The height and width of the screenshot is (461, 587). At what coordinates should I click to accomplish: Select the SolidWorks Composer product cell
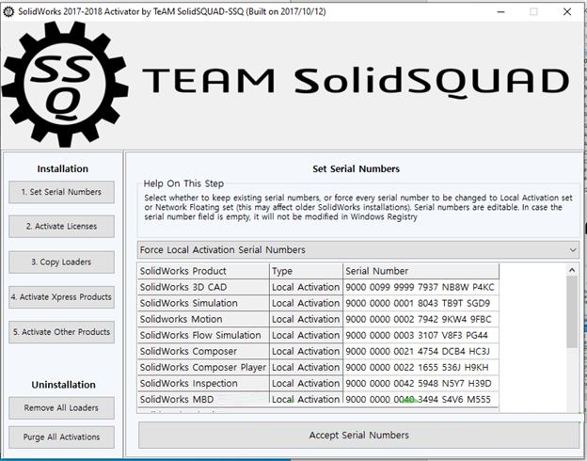(203, 352)
